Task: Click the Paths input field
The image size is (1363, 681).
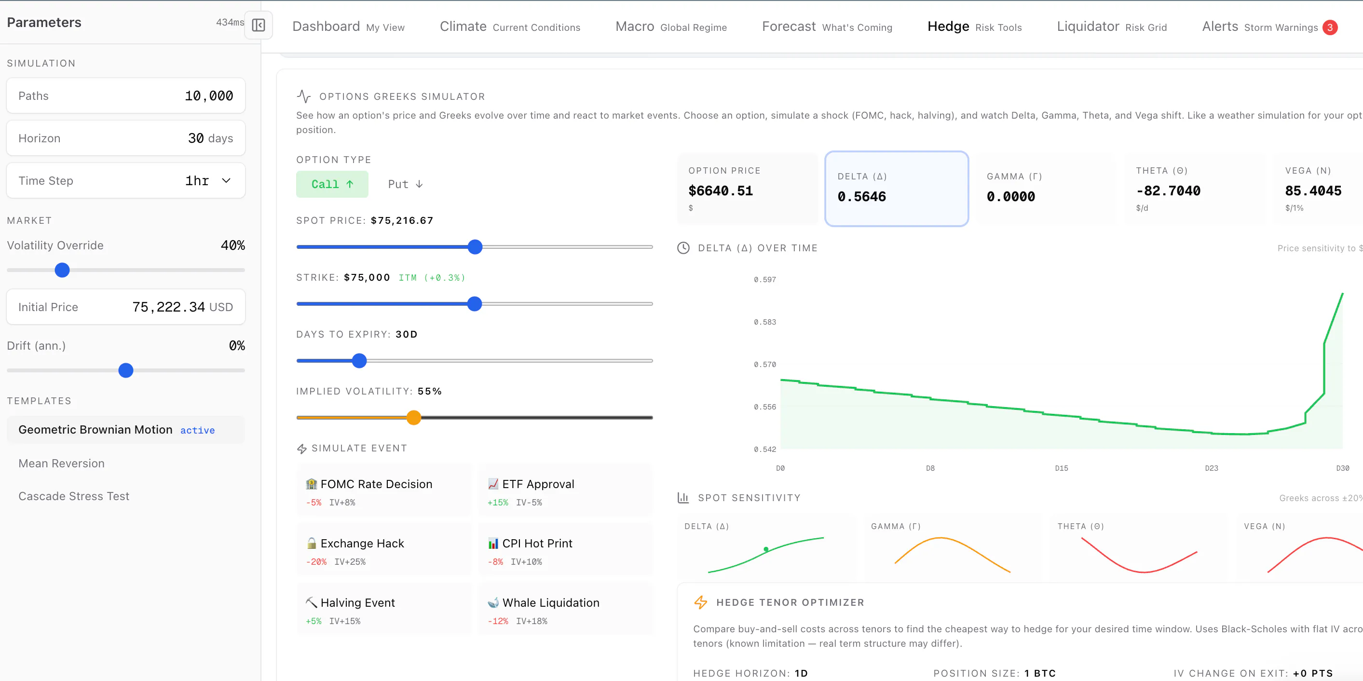Action: [x=126, y=96]
